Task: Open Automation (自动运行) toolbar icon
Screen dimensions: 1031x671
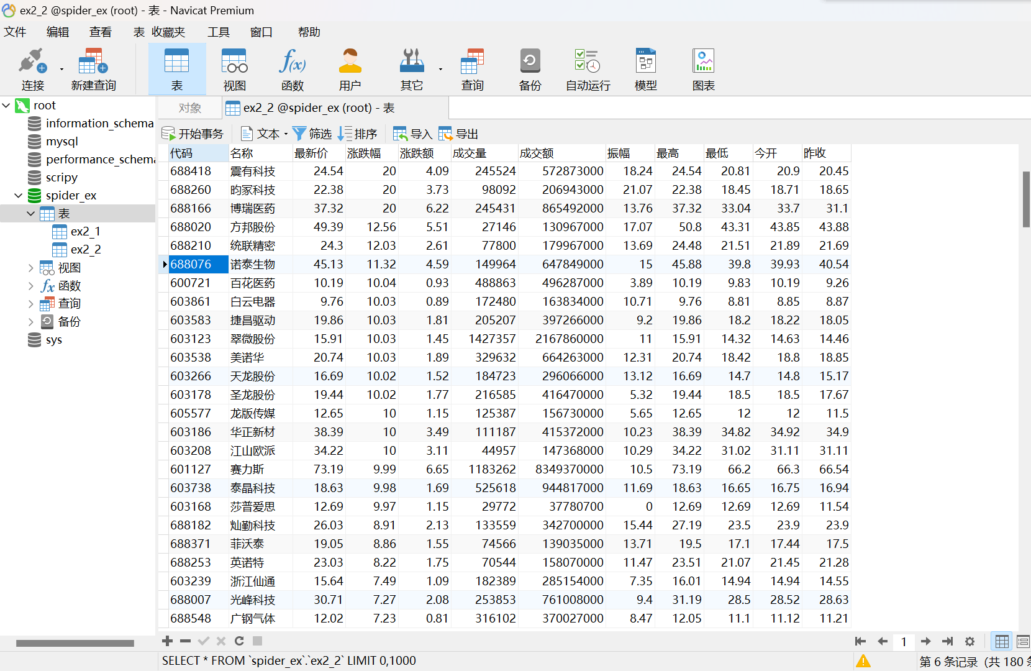Action: pos(588,70)
